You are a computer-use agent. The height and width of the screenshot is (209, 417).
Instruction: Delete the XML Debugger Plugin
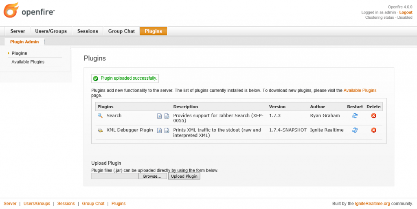pyautogui.click(x=374, y=130)
